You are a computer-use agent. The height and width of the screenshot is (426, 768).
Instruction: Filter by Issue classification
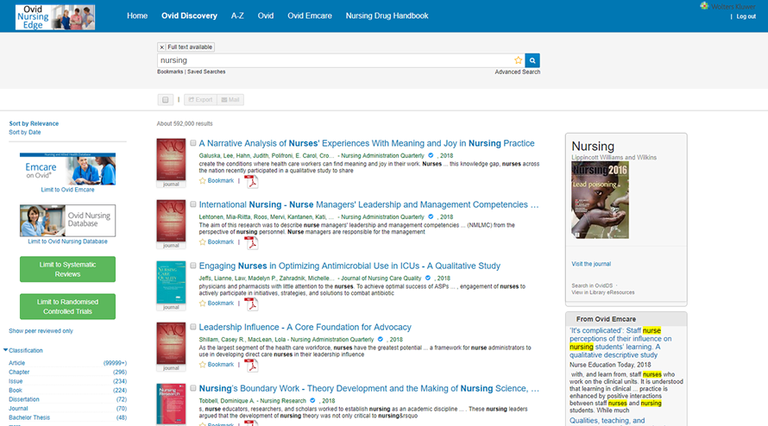pyautogui.click(x=16, y=381)
